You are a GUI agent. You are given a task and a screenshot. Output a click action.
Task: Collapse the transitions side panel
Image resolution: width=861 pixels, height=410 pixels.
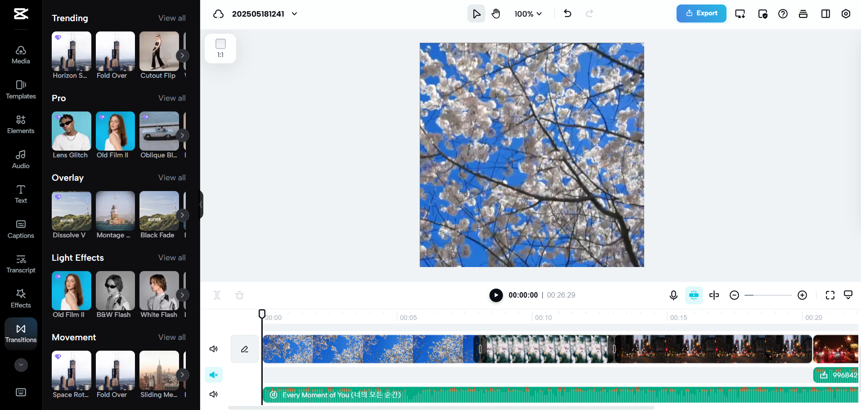[201, 205]
